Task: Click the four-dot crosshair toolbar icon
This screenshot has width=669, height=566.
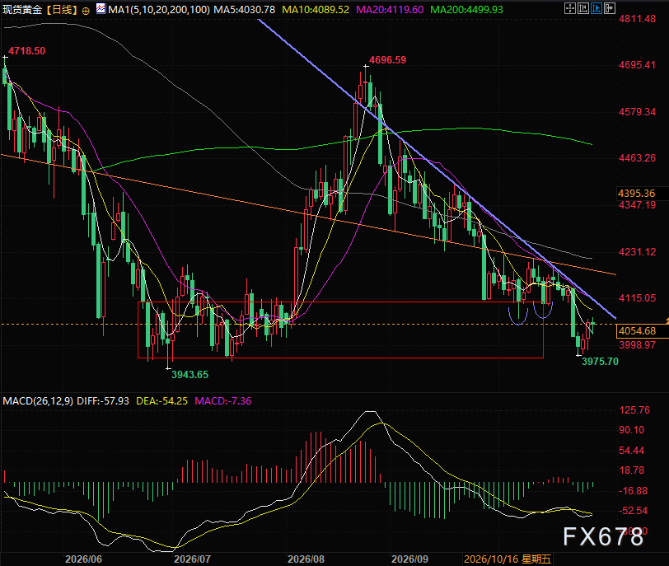Action: (x=570, y=8)
